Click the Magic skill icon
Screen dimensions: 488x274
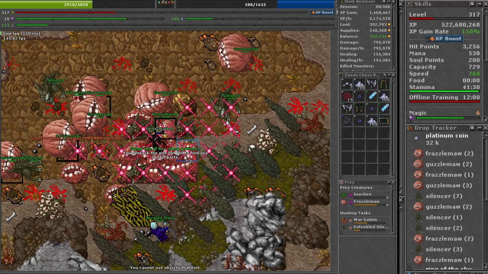click(411, 118)
